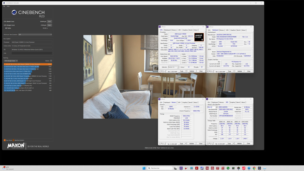Start the CPU (Single Core) test
The height and width of the screenshot is (171, 304).
click(50, 25)
